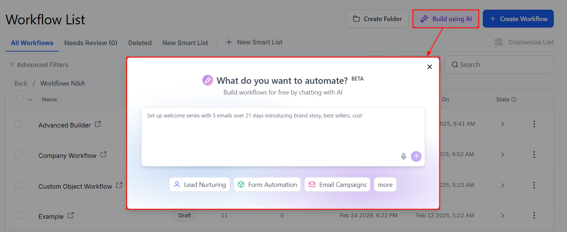Open the Needs Review (0) tab
The height and width of the screenshot is (232, 567).
tap(91, 43)
